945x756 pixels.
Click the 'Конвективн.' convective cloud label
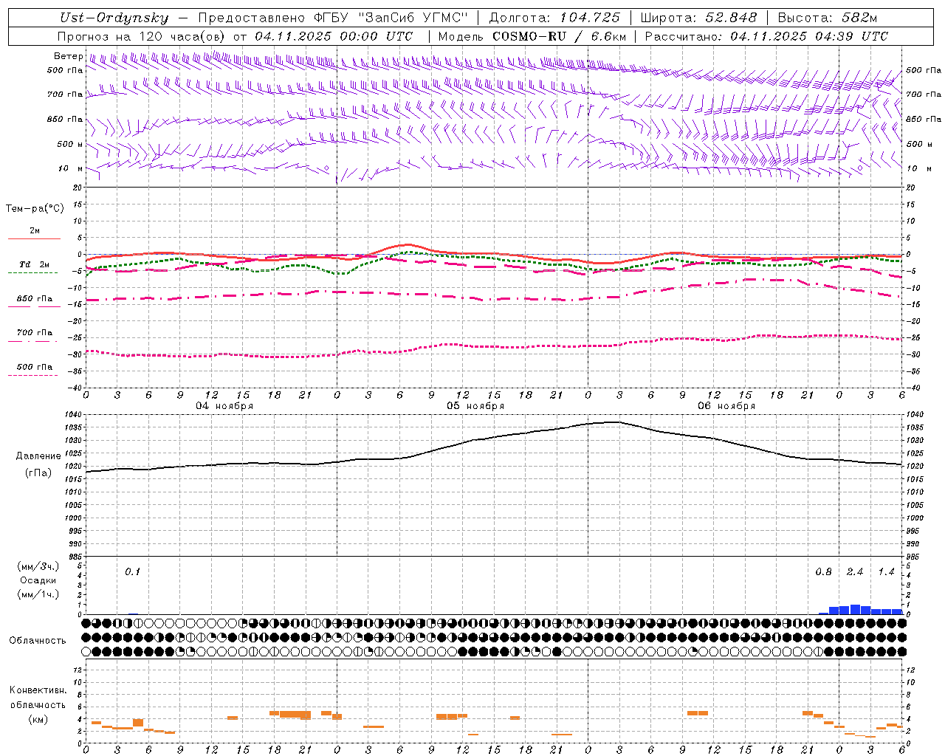tap(38, 690)
